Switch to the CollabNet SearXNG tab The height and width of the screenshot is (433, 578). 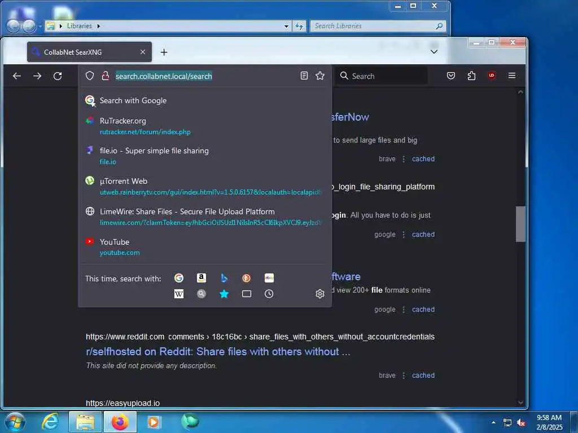[89, 52]
